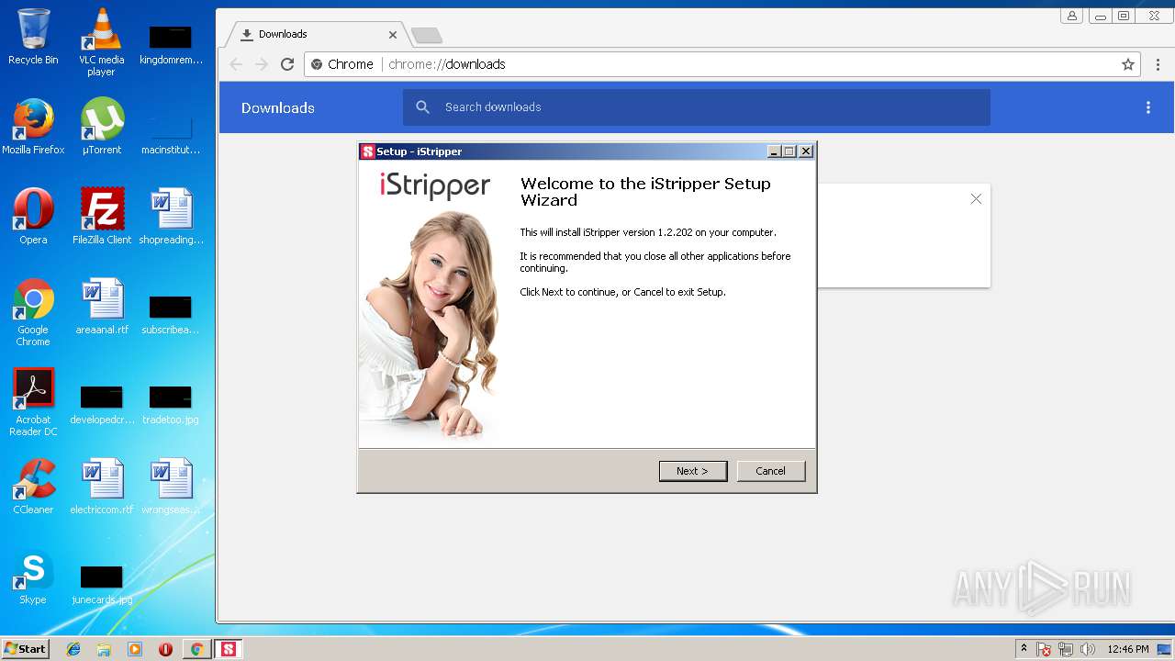This screenshot has width=1175, height=661.
Task: Click the Search downloads field
Action: click(x=697, y=107)
